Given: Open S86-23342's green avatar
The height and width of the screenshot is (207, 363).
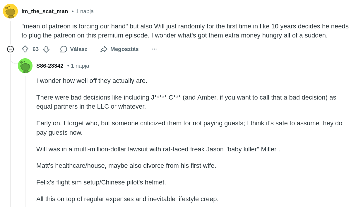Looking at the screenshot, I should click(x=25, y=66).
